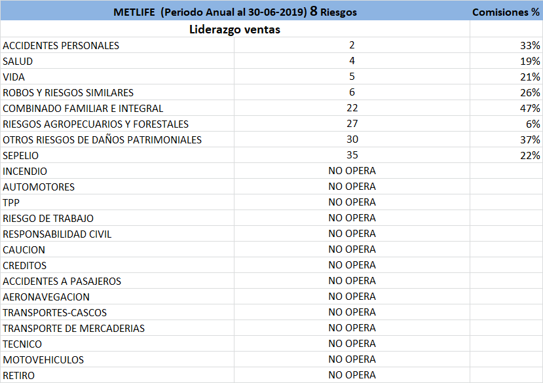Click TRANSPORTE DE MERCADERIAS label
Viewport: 543px width, 383px height.
(74, 328)
